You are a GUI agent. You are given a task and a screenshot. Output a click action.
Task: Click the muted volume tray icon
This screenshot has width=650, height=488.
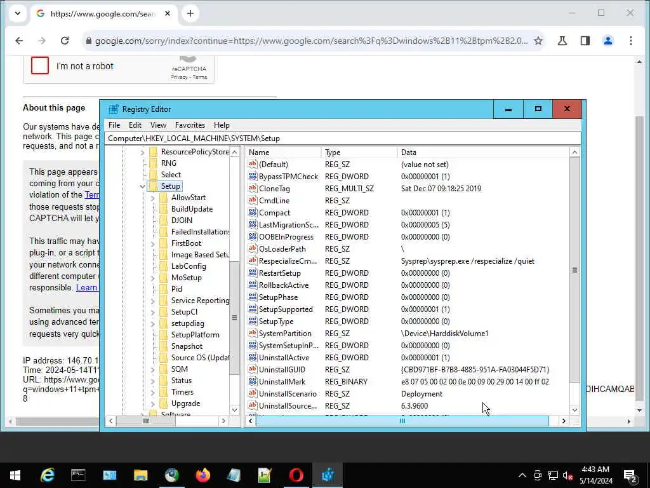567,475
